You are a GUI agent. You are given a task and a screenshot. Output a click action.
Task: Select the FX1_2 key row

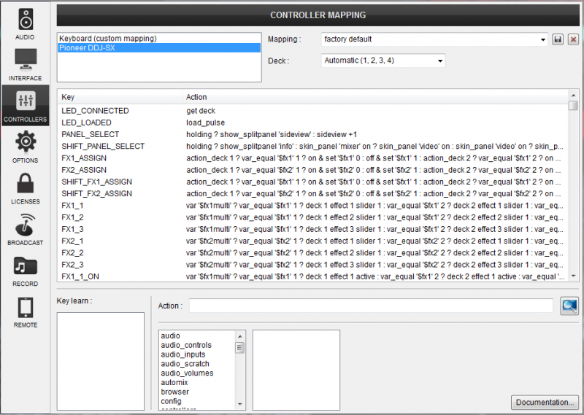point(313,217)
